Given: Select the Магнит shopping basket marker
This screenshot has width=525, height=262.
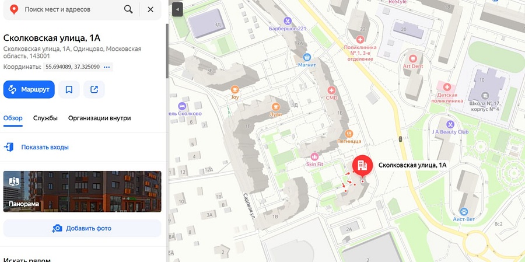Looking at the screenshot, I should point(307,57).
